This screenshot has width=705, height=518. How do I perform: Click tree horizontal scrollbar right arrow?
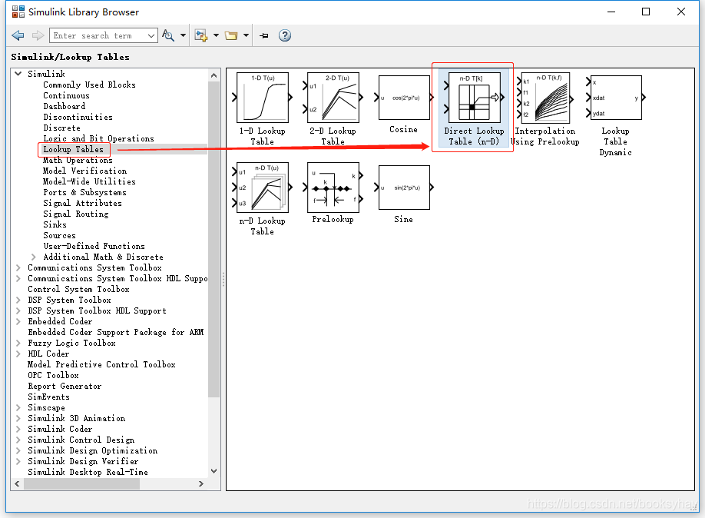pos(201,483)
